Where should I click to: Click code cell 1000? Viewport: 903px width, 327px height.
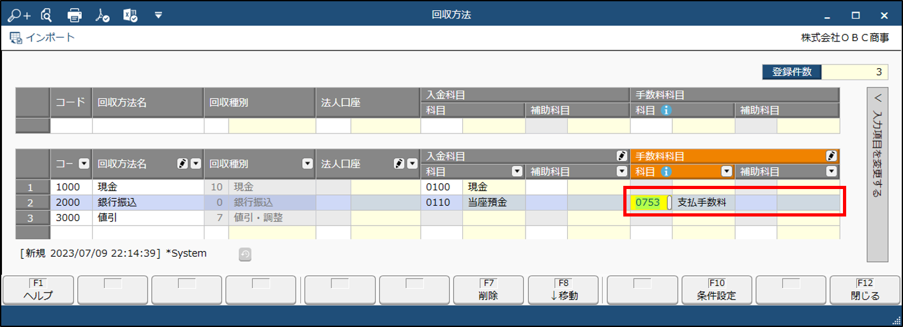(x=71, y=187)
